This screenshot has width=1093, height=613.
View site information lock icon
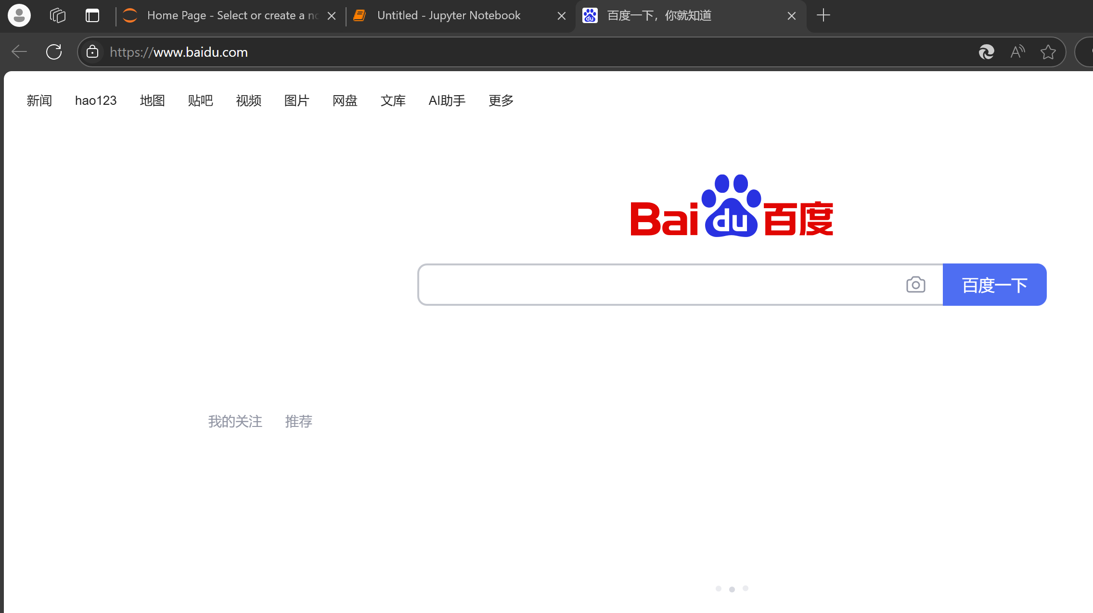(92, 52)
